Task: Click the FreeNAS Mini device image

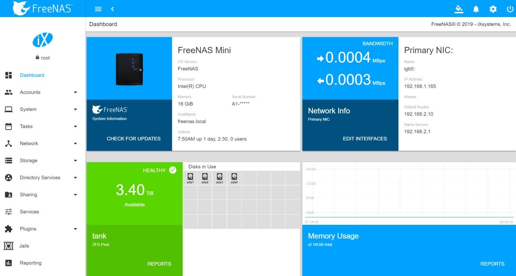Action: [x=129, y=69]
